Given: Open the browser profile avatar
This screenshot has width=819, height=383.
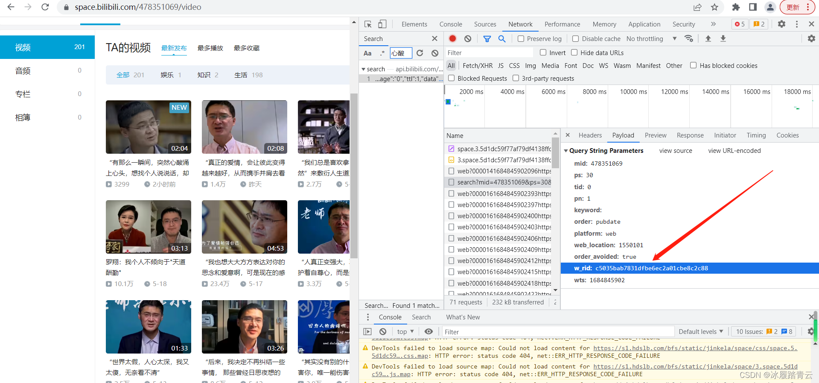Looking at the screenshot, I should click(770, 7).
